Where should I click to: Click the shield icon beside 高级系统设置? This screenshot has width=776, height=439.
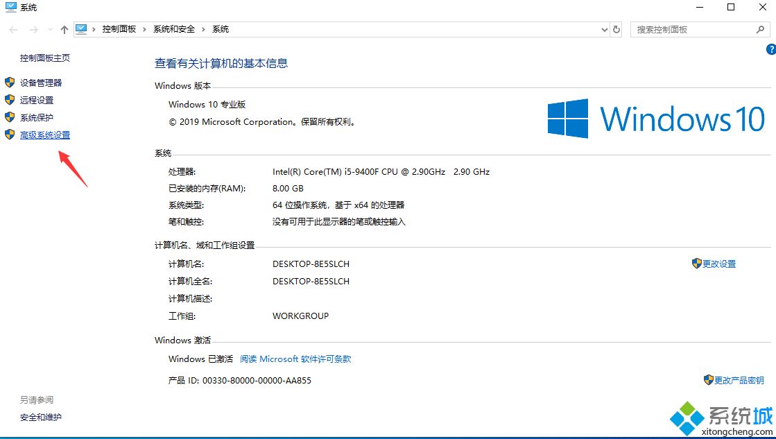[10, 134]
